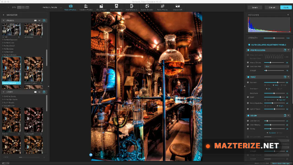
Task: Collapse the Presets panel triangle
Action: coord(3,20)
